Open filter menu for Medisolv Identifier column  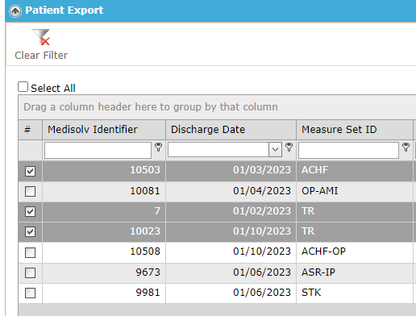tap(159, 147)
